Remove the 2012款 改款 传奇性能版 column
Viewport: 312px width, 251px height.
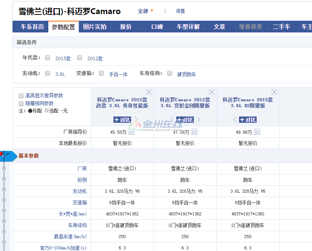coord(149,92)
